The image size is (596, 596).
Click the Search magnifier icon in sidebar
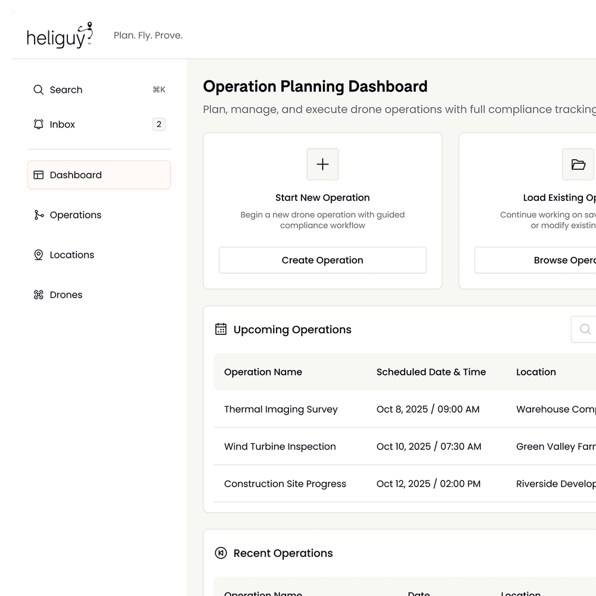(39, 90)
